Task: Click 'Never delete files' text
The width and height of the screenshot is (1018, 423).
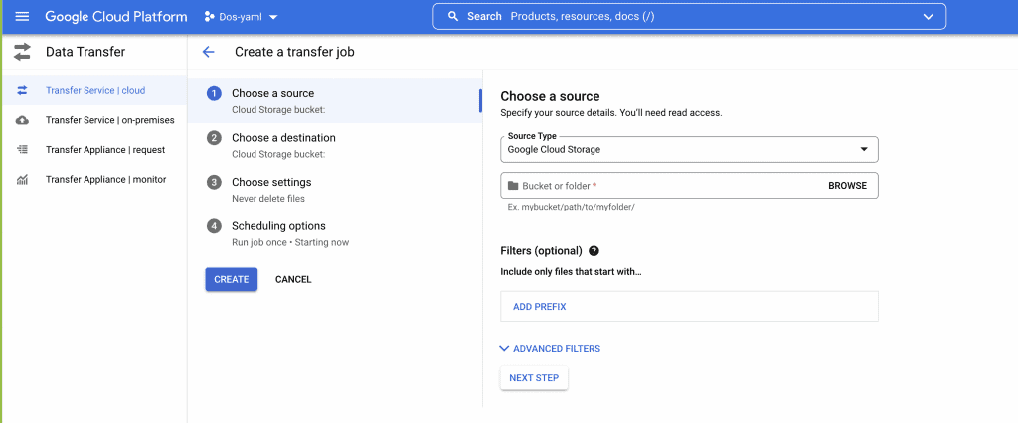Action: [268, 199]
